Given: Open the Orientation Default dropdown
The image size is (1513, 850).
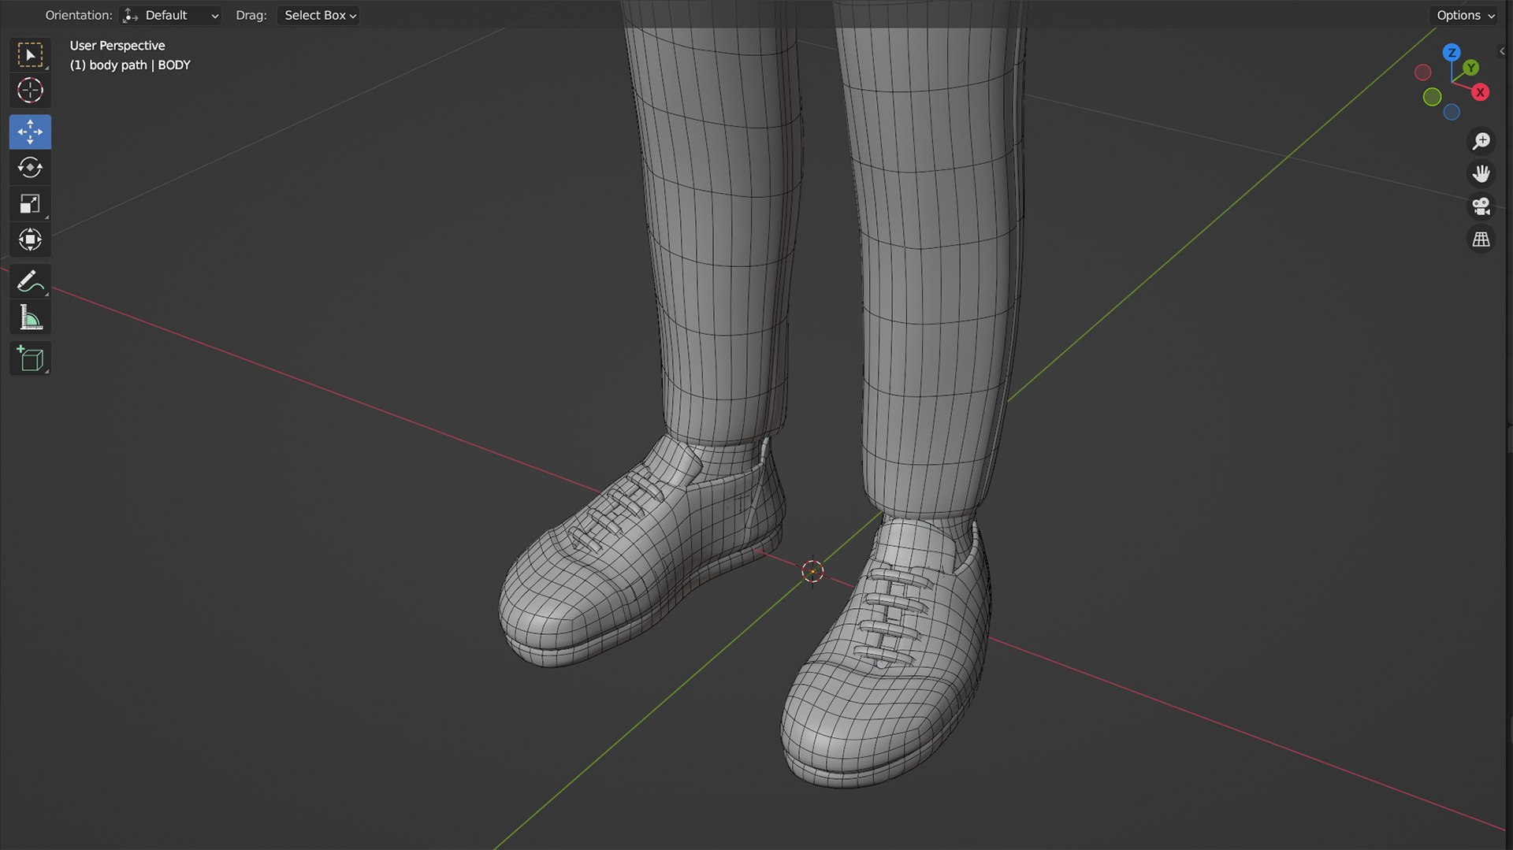Looking at the screenshot, I should pyautogui.click(x=169, y=15).
